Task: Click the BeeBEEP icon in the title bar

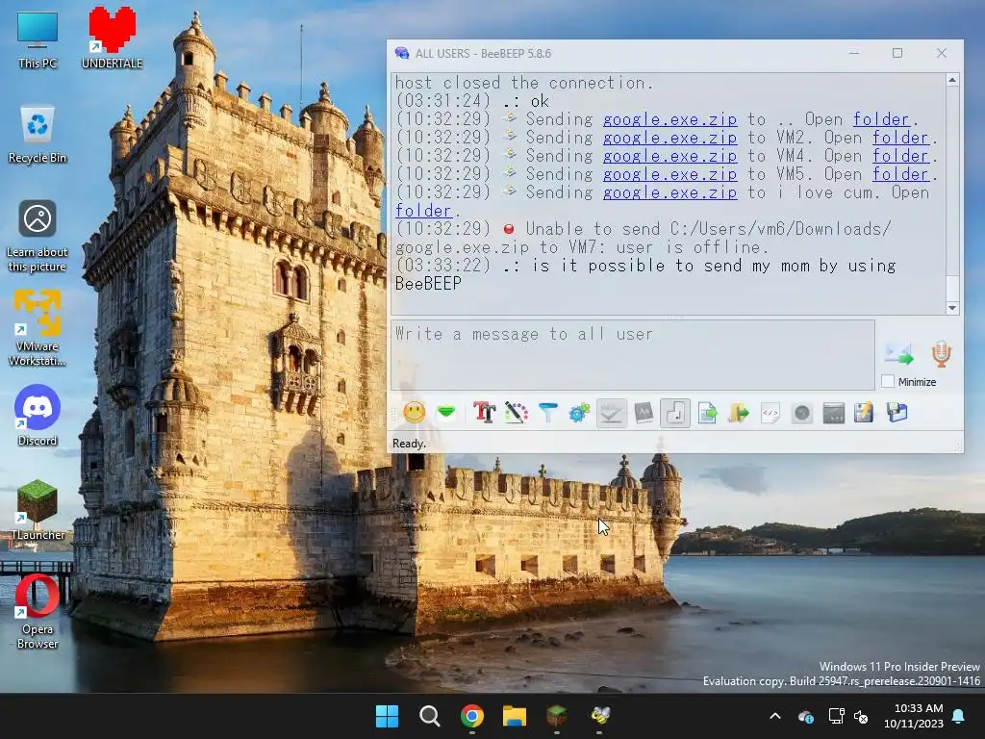Action: (x=402, y=54)
